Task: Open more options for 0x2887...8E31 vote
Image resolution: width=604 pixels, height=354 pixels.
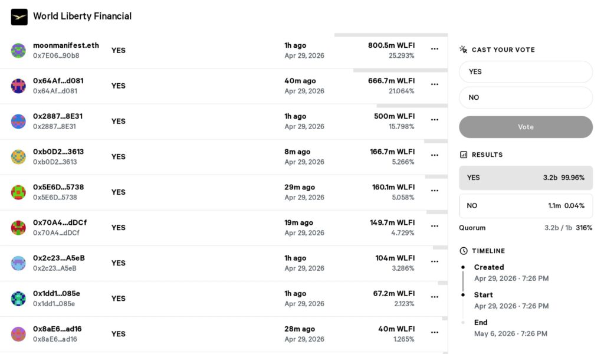Action: tap(435, 120)
